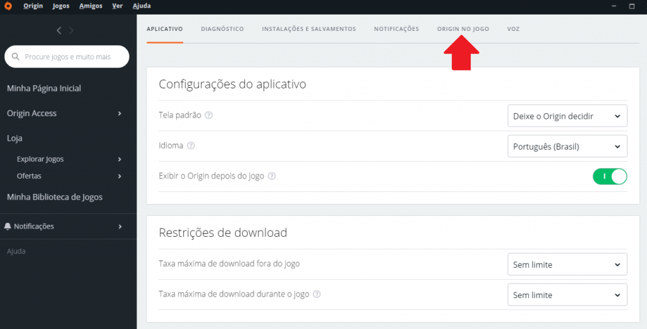
Task: Open the Amigos menu
Action: point(91,6)
